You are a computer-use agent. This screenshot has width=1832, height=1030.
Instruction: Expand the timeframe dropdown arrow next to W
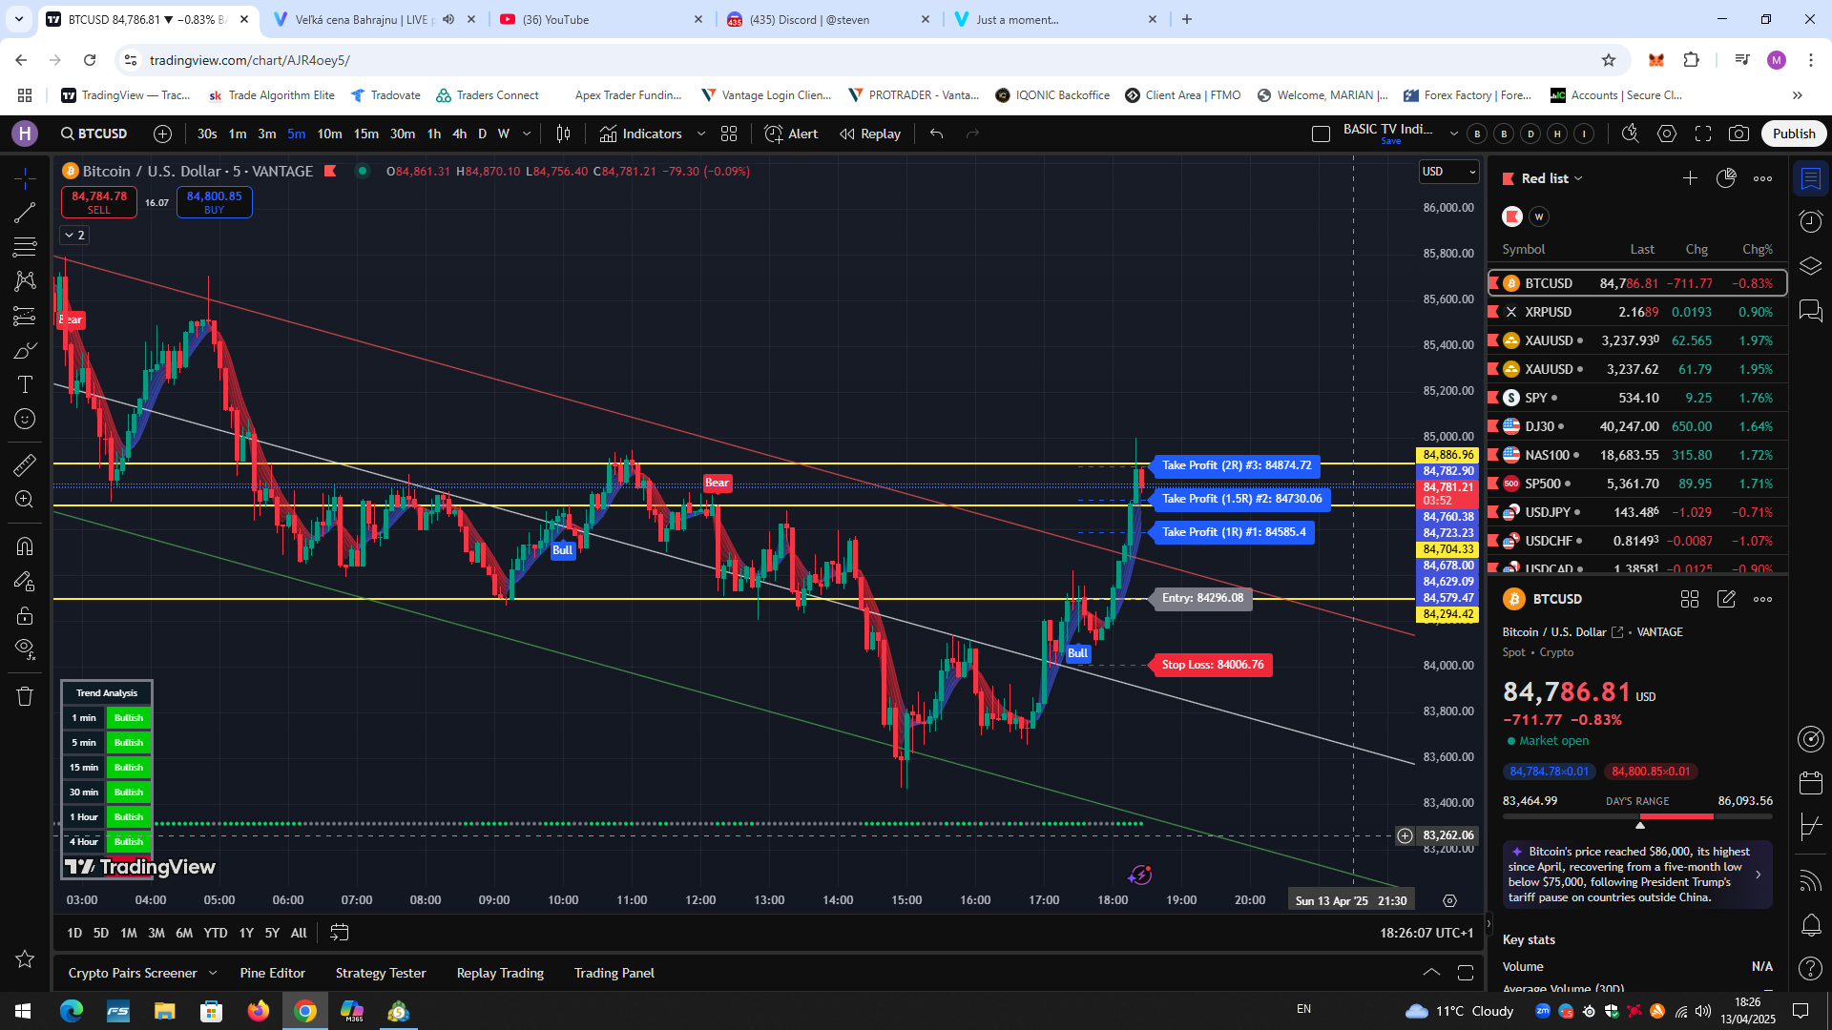[x=526, y=134]
